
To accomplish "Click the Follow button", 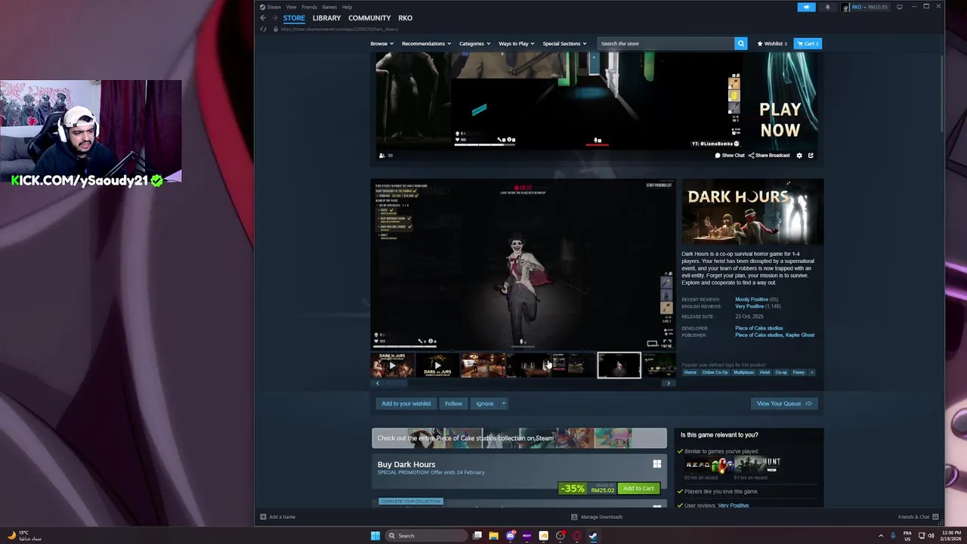I will click(x=453, y=403).
